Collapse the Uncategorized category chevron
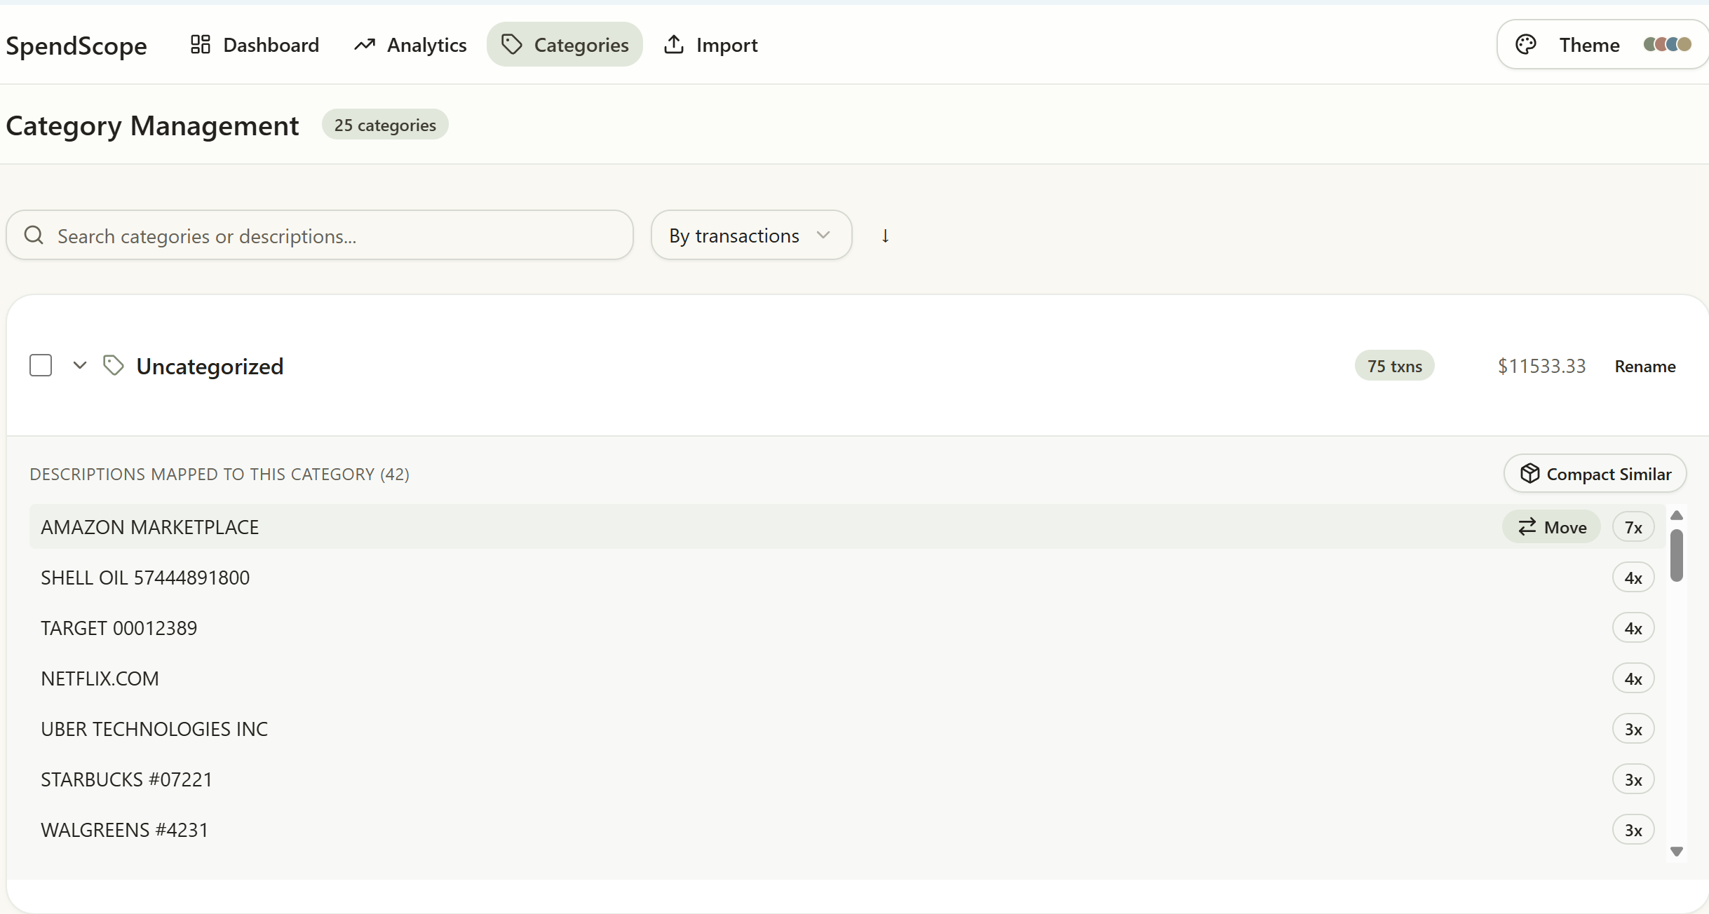Viewport: 1709px width, 914px height. point(80,365)
